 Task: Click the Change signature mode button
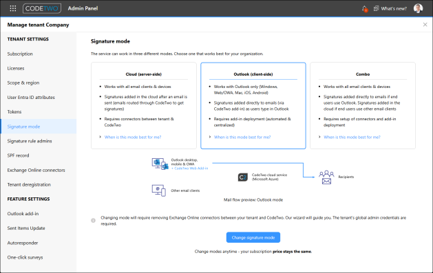click(253, 237)
